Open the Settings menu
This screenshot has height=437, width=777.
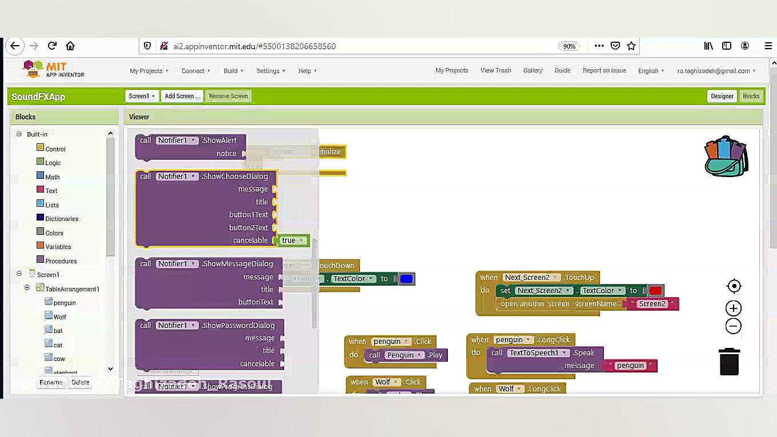(x=271, y=71)
